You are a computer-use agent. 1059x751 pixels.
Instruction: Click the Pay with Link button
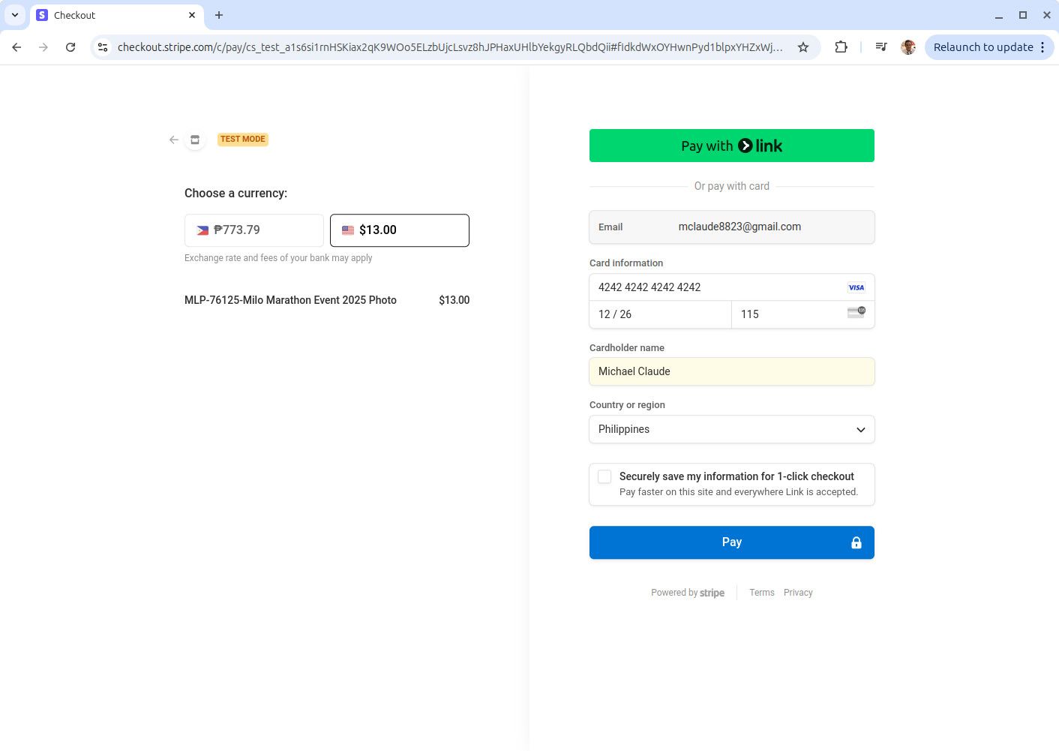(731, 146)
